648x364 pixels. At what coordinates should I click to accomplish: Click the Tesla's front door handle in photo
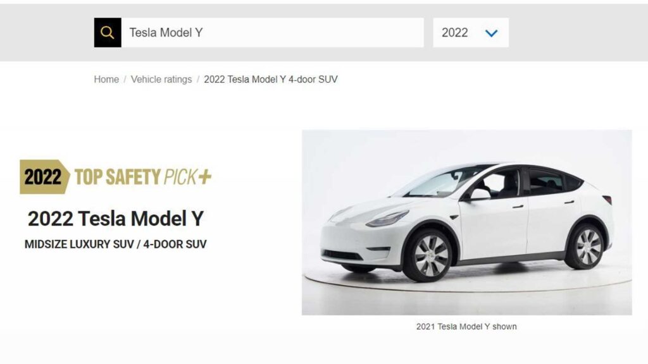coord(518,207)
